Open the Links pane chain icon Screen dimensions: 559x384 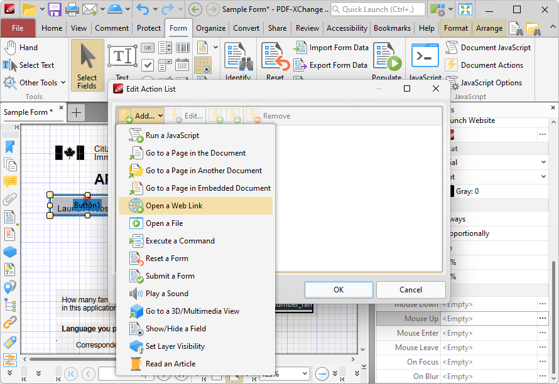point(9,322)
